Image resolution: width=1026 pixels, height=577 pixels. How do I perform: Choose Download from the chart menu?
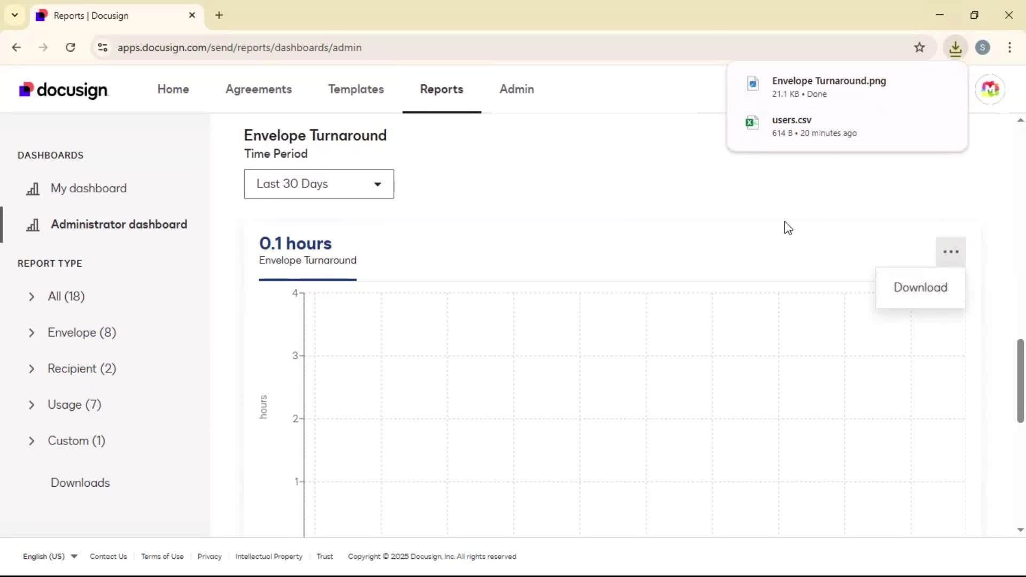point(920,287)
